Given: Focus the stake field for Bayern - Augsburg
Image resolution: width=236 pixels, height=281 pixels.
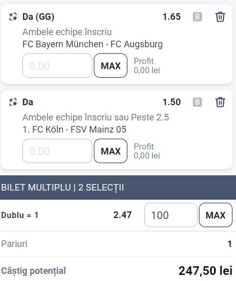Looking at the screenshot, I should [57, 66].
